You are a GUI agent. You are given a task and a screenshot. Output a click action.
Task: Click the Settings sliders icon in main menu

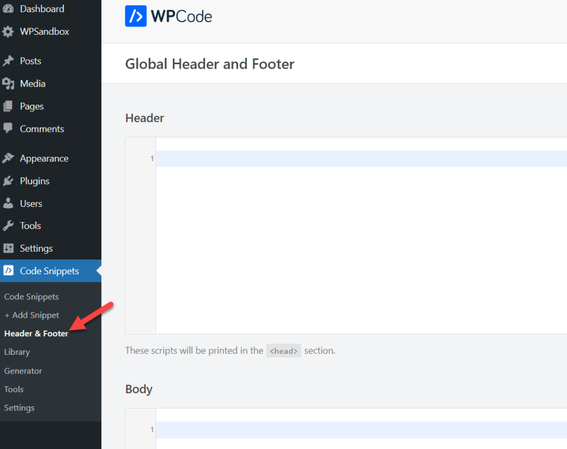8,248
